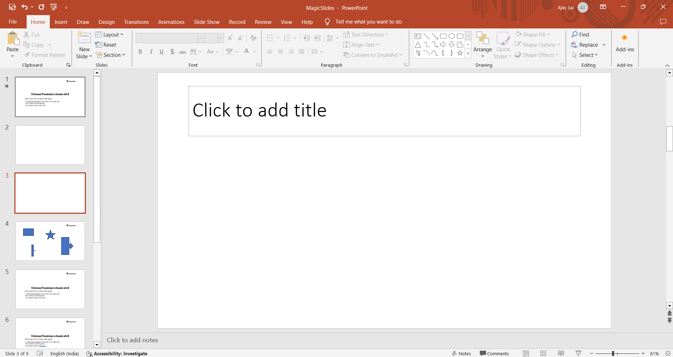Click the Find search icon
This screenshot has height=357, width=673.
tap(574, 34)
